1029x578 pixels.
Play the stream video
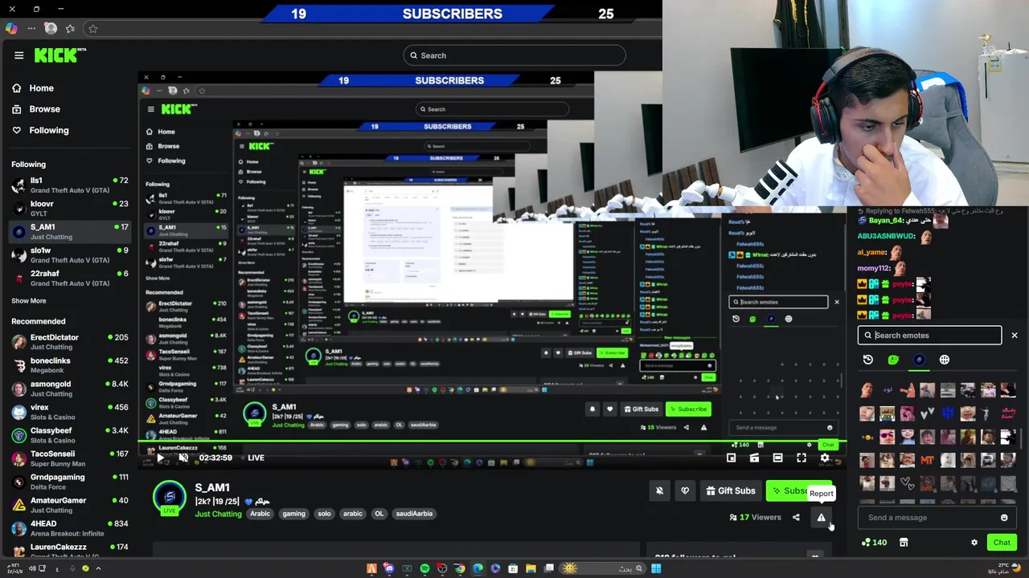tap(160, 458)
